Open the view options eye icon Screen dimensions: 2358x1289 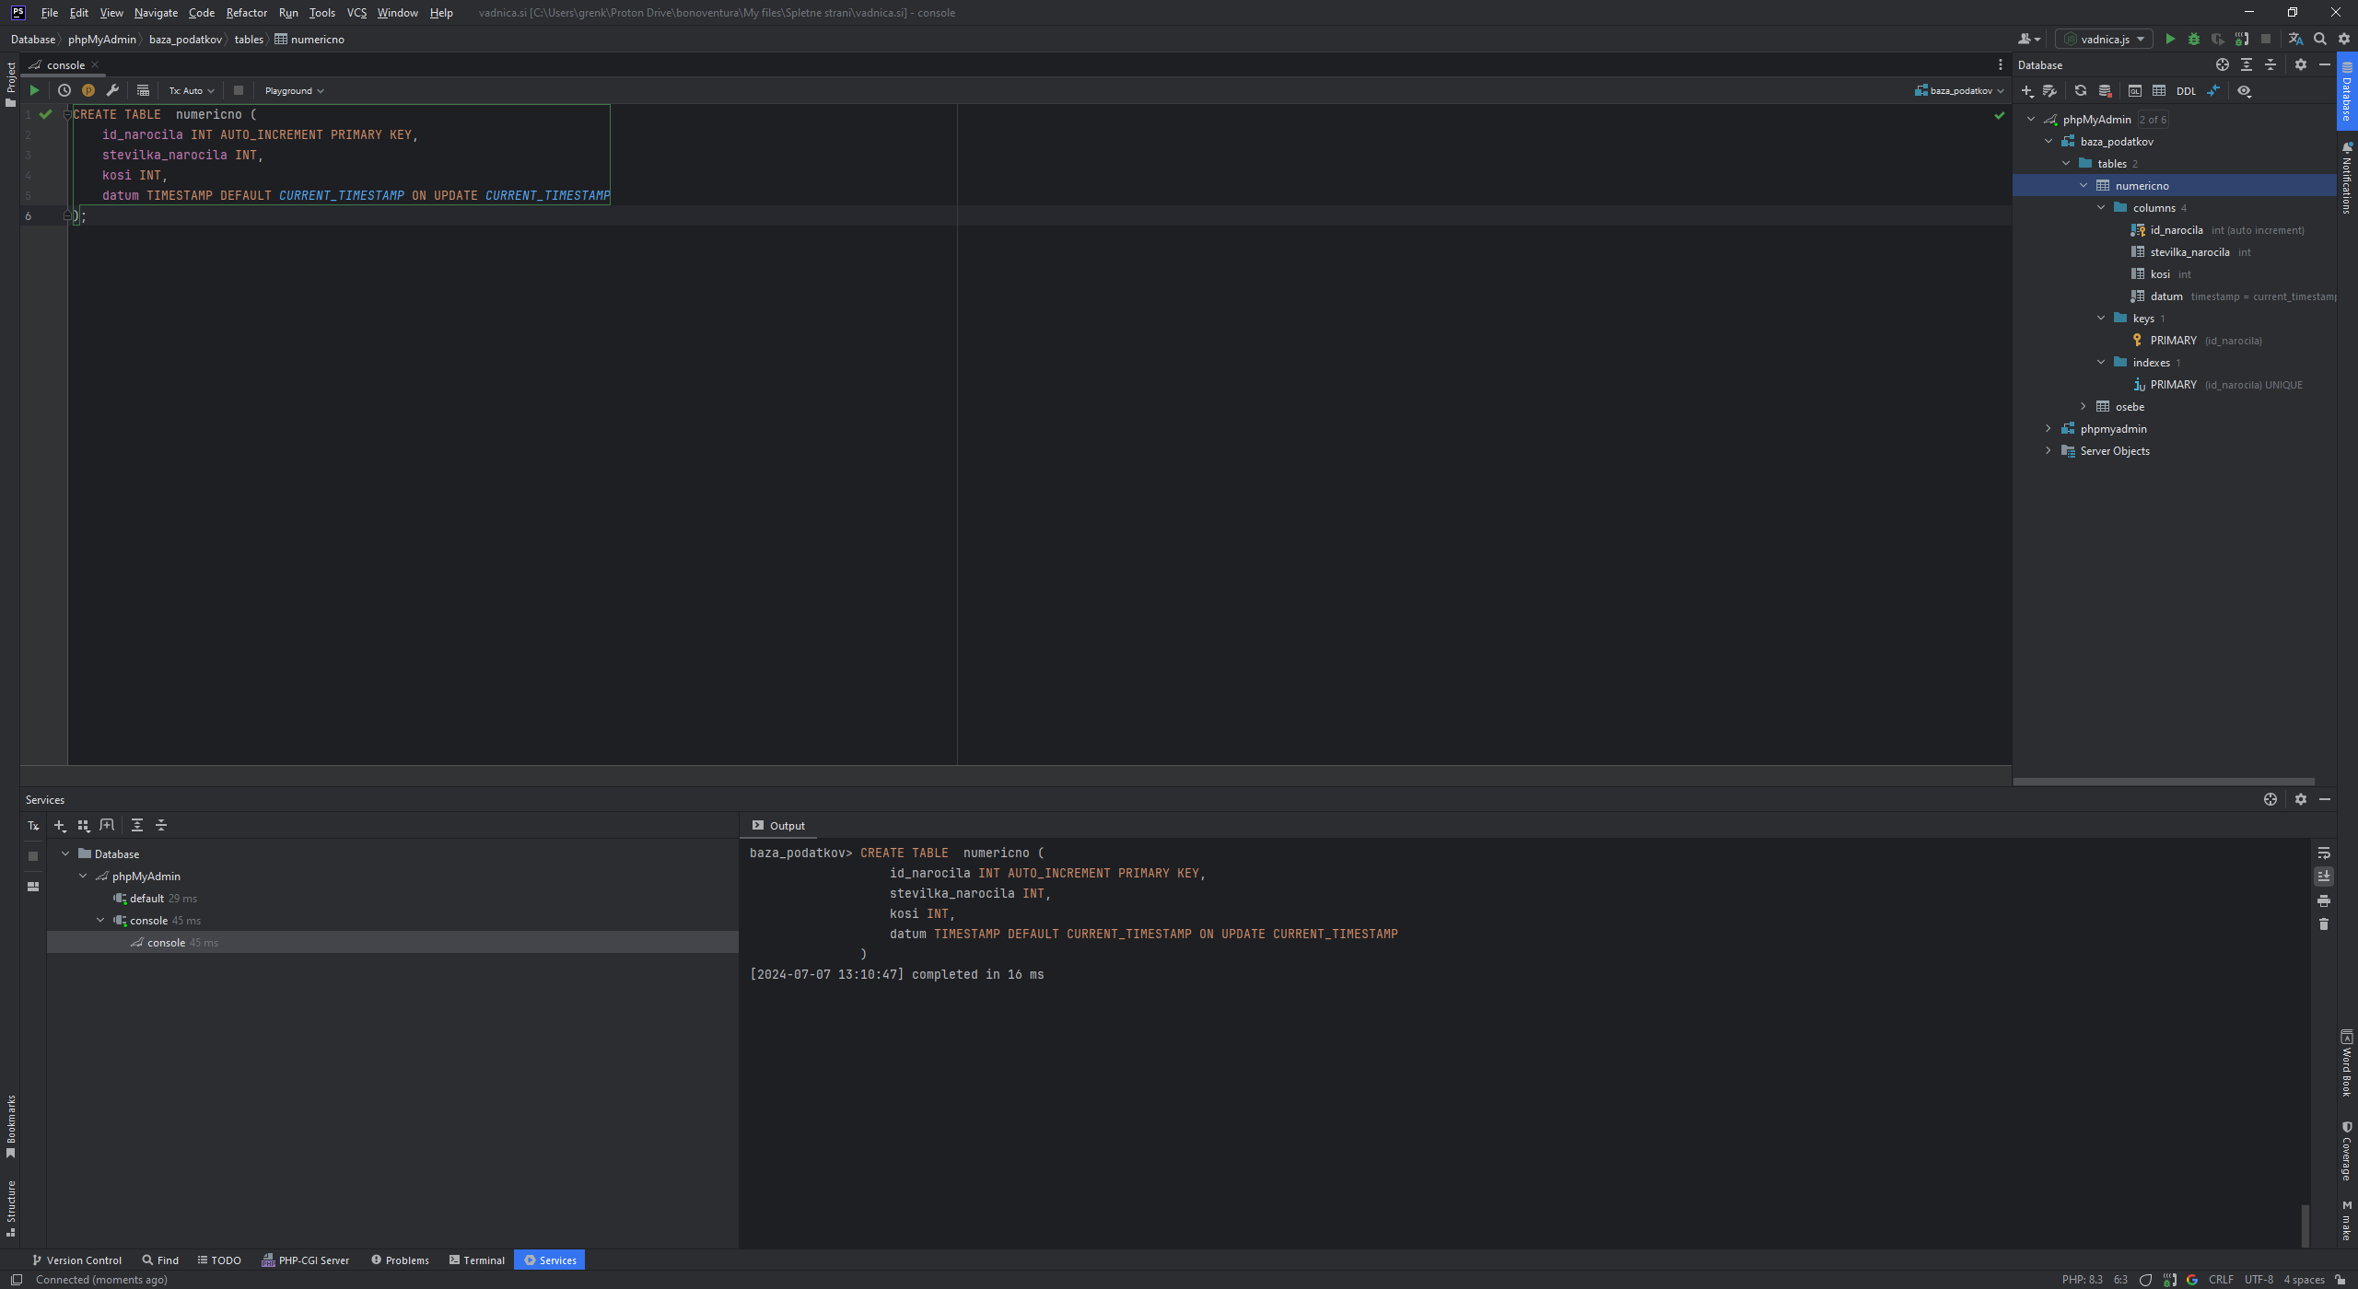tap(2244, 91)
